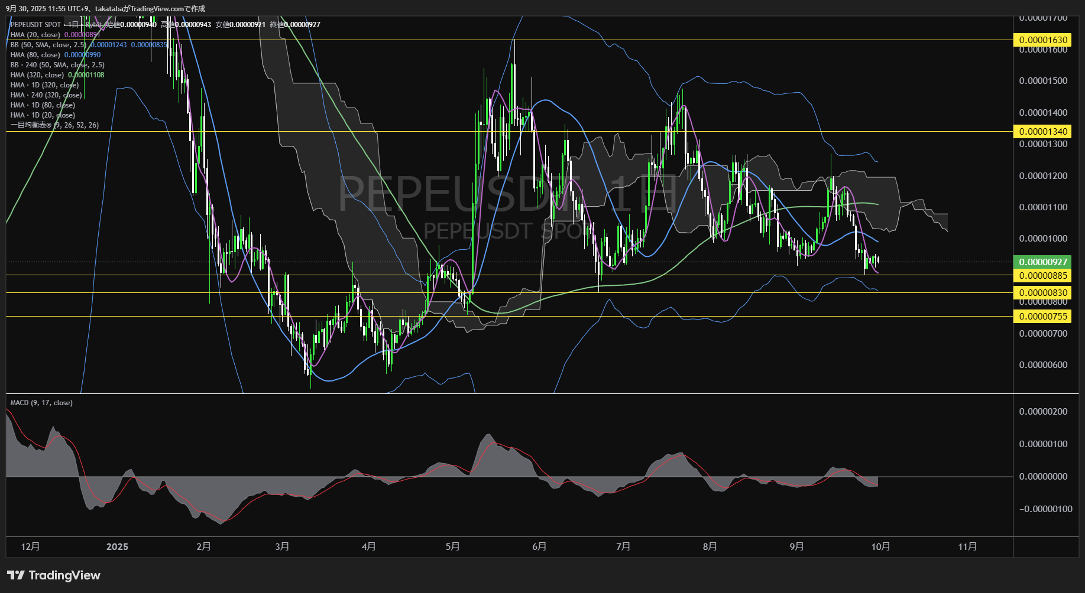Click the 9月 label on time axis

(x=796, y=547)
